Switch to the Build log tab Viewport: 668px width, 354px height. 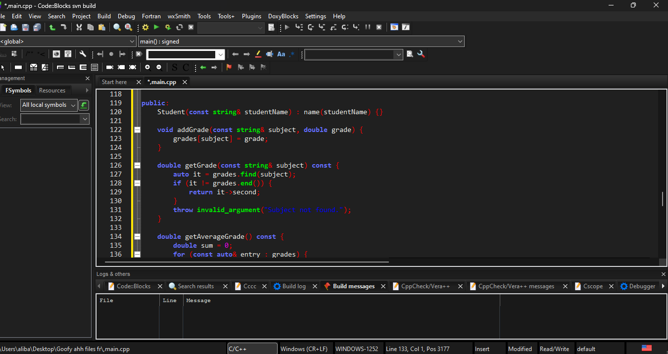pyautogui.click(x=295, y=286)
